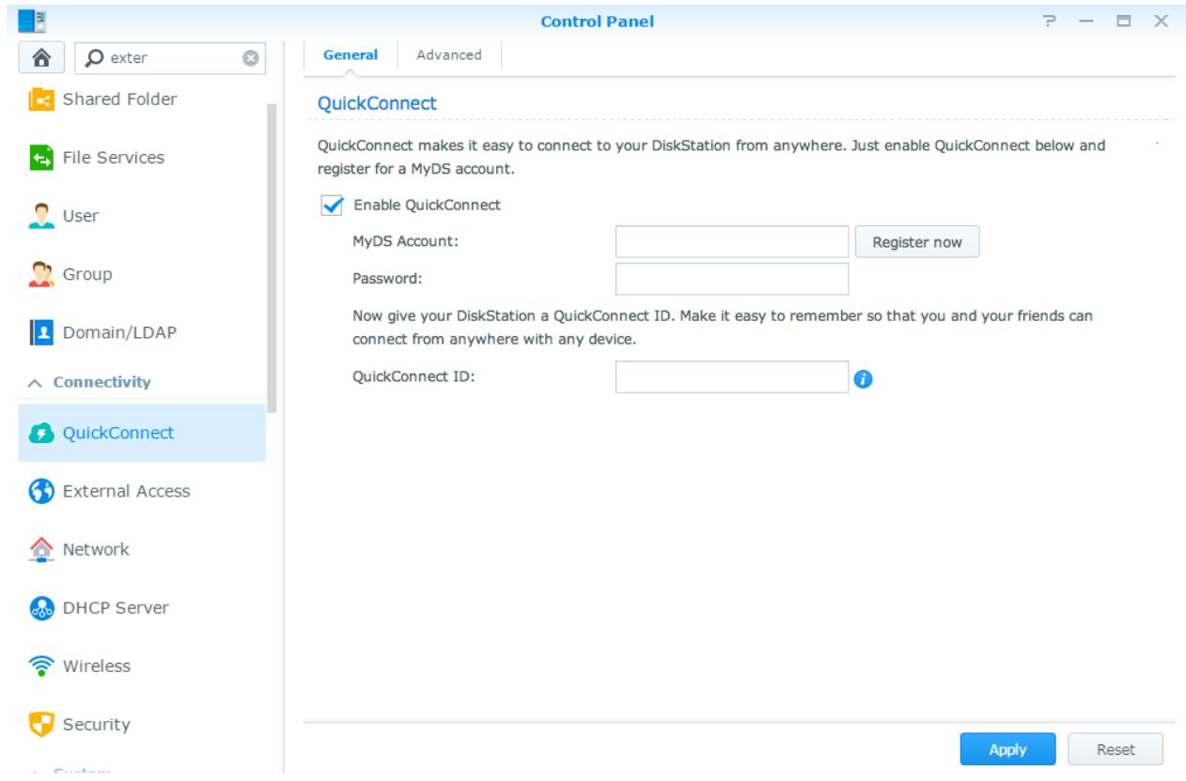This screenshot has height=781, width=1186.
Task: Open Shared Folder settings
Action: pos(142,99)
